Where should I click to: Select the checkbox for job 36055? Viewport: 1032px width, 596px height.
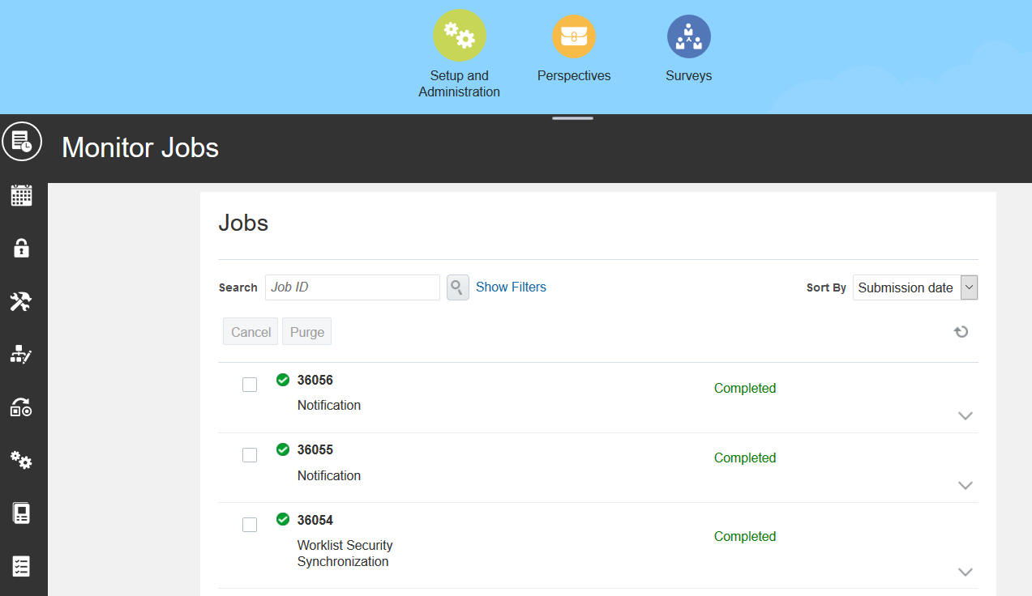(250, 454)
